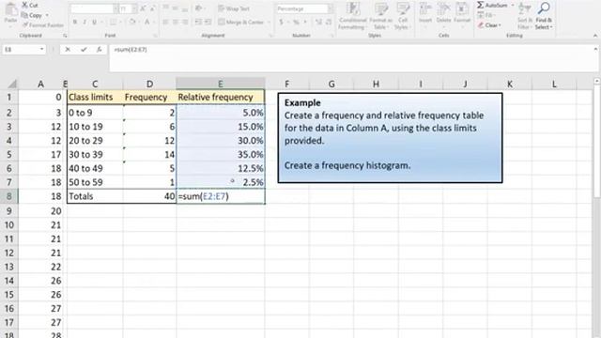The width and height of the screenshot is (601, 338).
Task: Select cell showing 35.0%
Action: [221, 154]
